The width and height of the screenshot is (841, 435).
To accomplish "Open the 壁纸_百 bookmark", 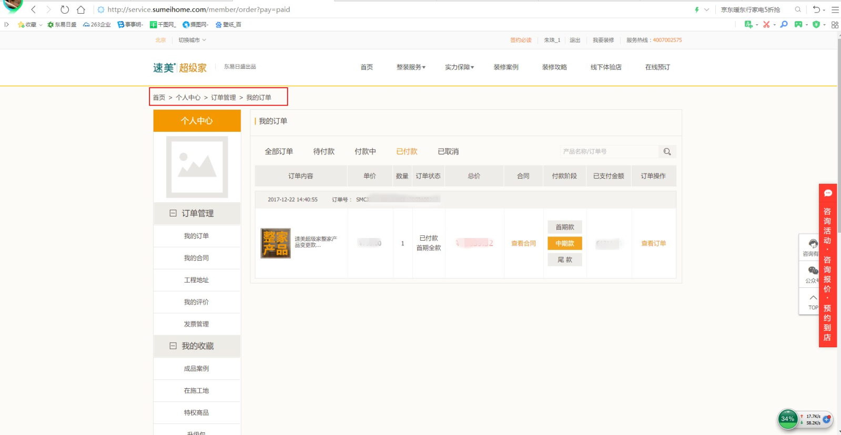I will tap(228, 25).
